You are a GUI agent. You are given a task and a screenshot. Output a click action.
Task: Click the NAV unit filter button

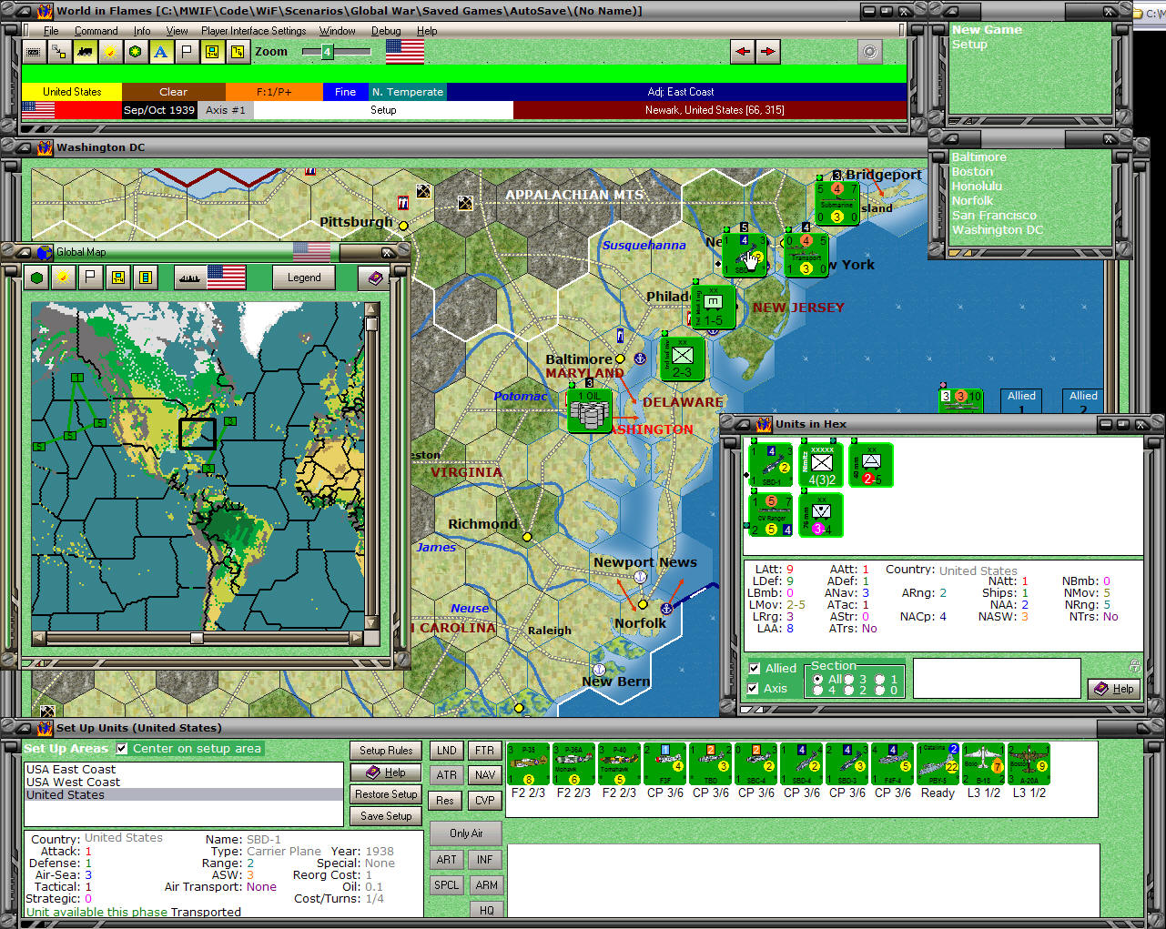484,775
